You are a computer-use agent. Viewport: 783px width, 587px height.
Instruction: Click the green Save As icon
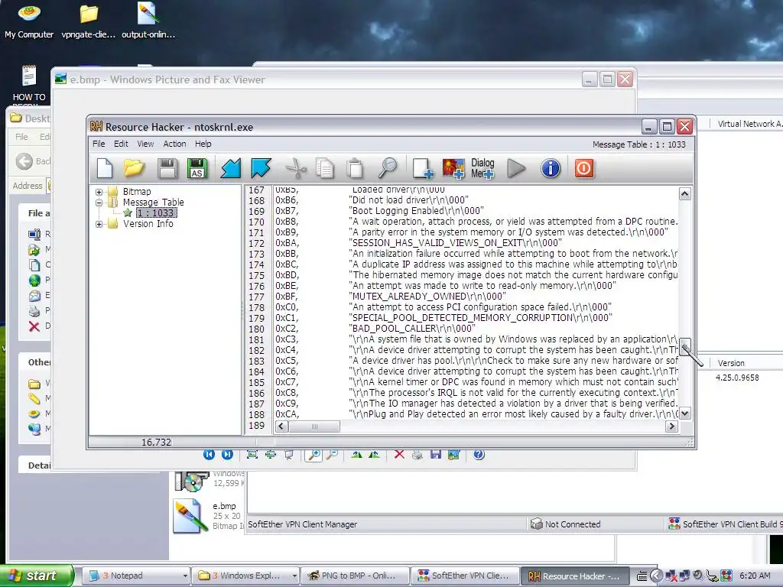click(x=197, y=168)
